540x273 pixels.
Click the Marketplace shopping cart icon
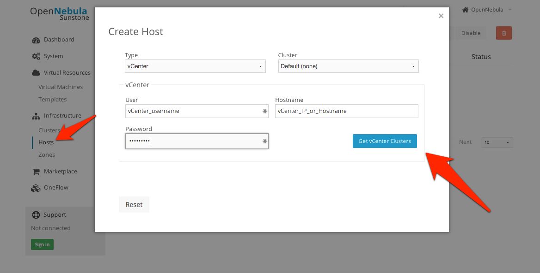coord(36,172)
